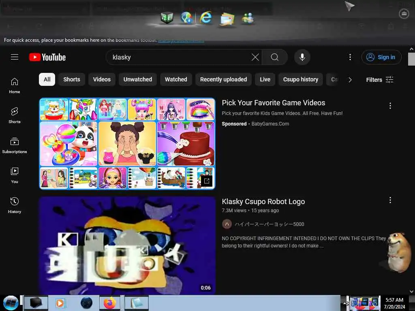This screenshot has height=311, width=415.
Task: Open the Messenger people dock icon
Action: (x=248, y=18)
